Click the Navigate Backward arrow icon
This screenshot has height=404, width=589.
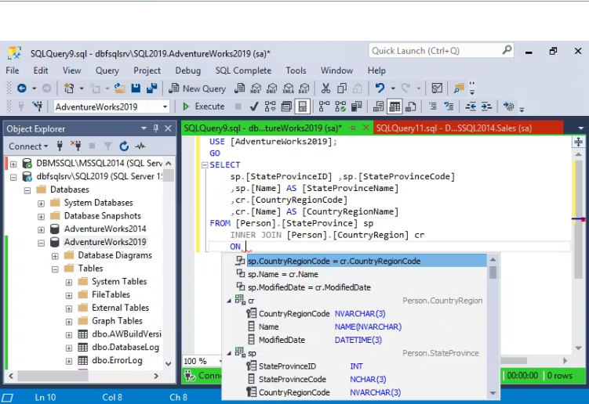click(x=22, y=88)
